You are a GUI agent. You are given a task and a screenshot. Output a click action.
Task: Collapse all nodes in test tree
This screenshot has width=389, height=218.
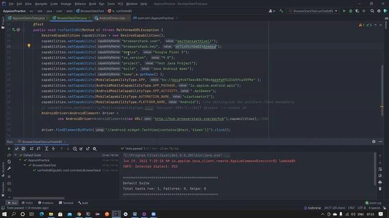click(x=53, y=149)
